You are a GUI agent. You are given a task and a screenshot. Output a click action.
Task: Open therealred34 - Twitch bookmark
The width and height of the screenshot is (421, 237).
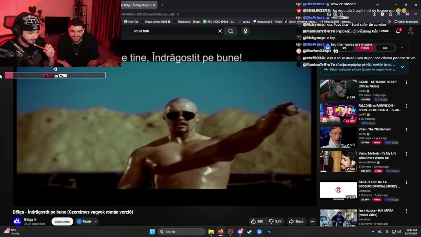point(267,22)
